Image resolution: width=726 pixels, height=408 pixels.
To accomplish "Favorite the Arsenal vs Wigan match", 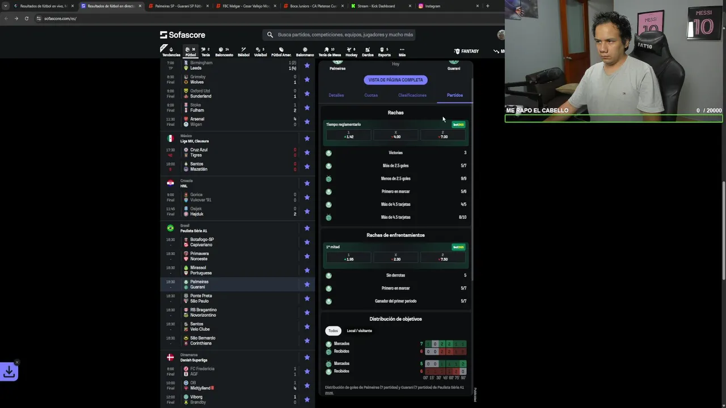I will (307, 121).
